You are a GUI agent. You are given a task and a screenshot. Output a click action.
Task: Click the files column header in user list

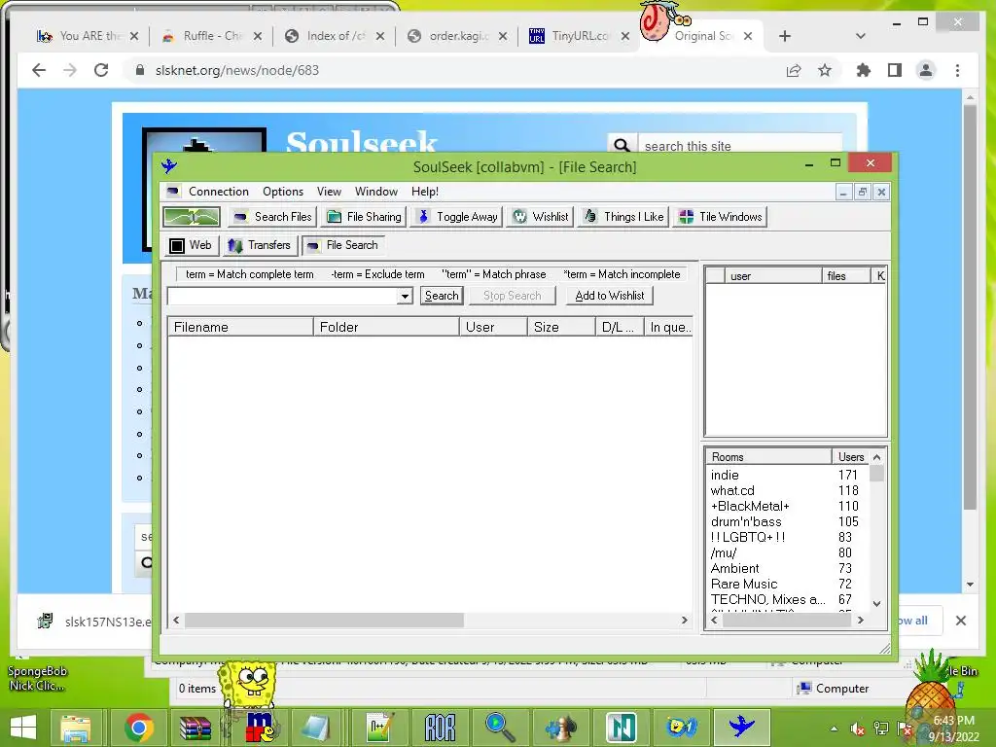[x=846, y=275]
